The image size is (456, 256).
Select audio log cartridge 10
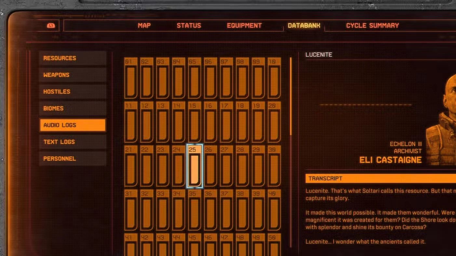click(274, 78)
